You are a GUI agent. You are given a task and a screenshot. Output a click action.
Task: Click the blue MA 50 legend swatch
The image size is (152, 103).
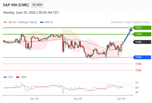[42, 22]
